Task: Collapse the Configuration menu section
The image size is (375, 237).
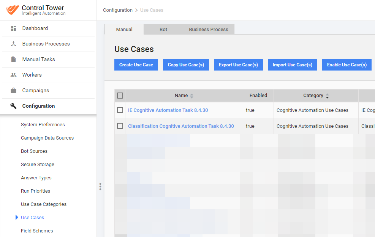Action: (38, 106)
